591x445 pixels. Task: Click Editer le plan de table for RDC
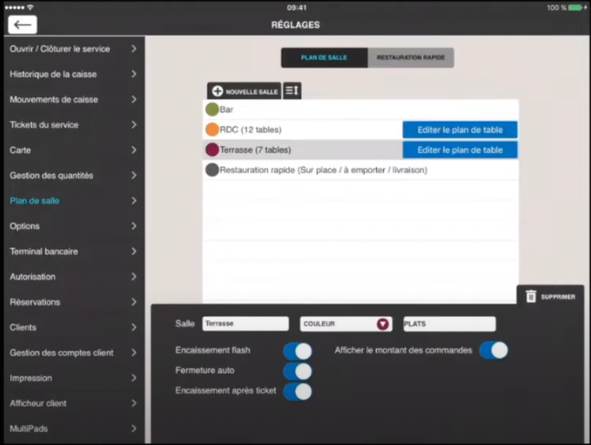point(459,130)
